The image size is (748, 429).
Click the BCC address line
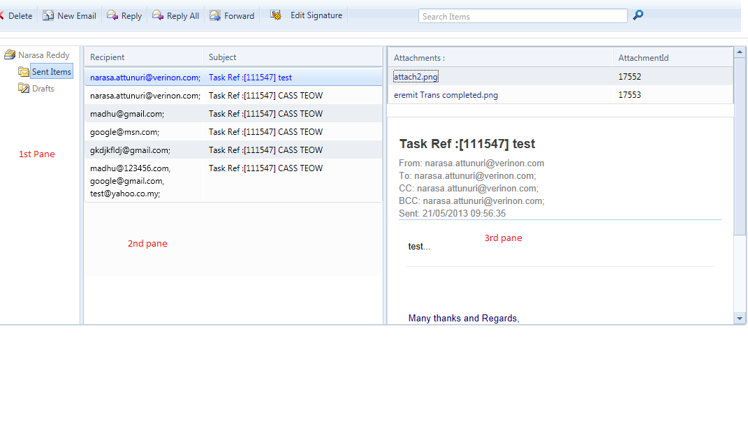coord(471,201)
